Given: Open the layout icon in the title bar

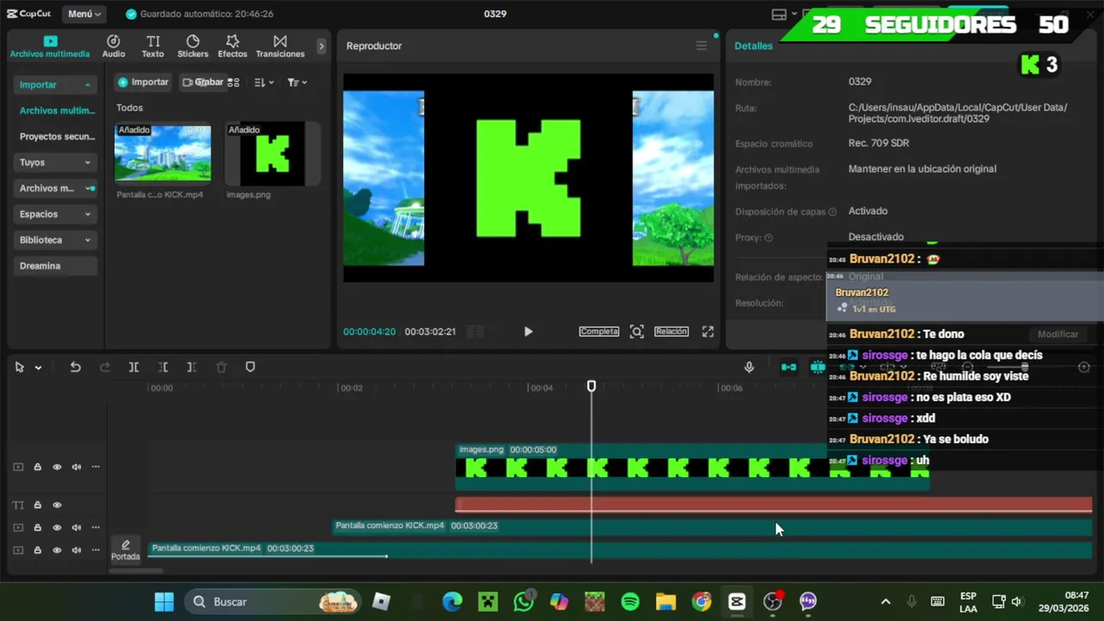Looking at the screenshot, I should tap(779, 14).
